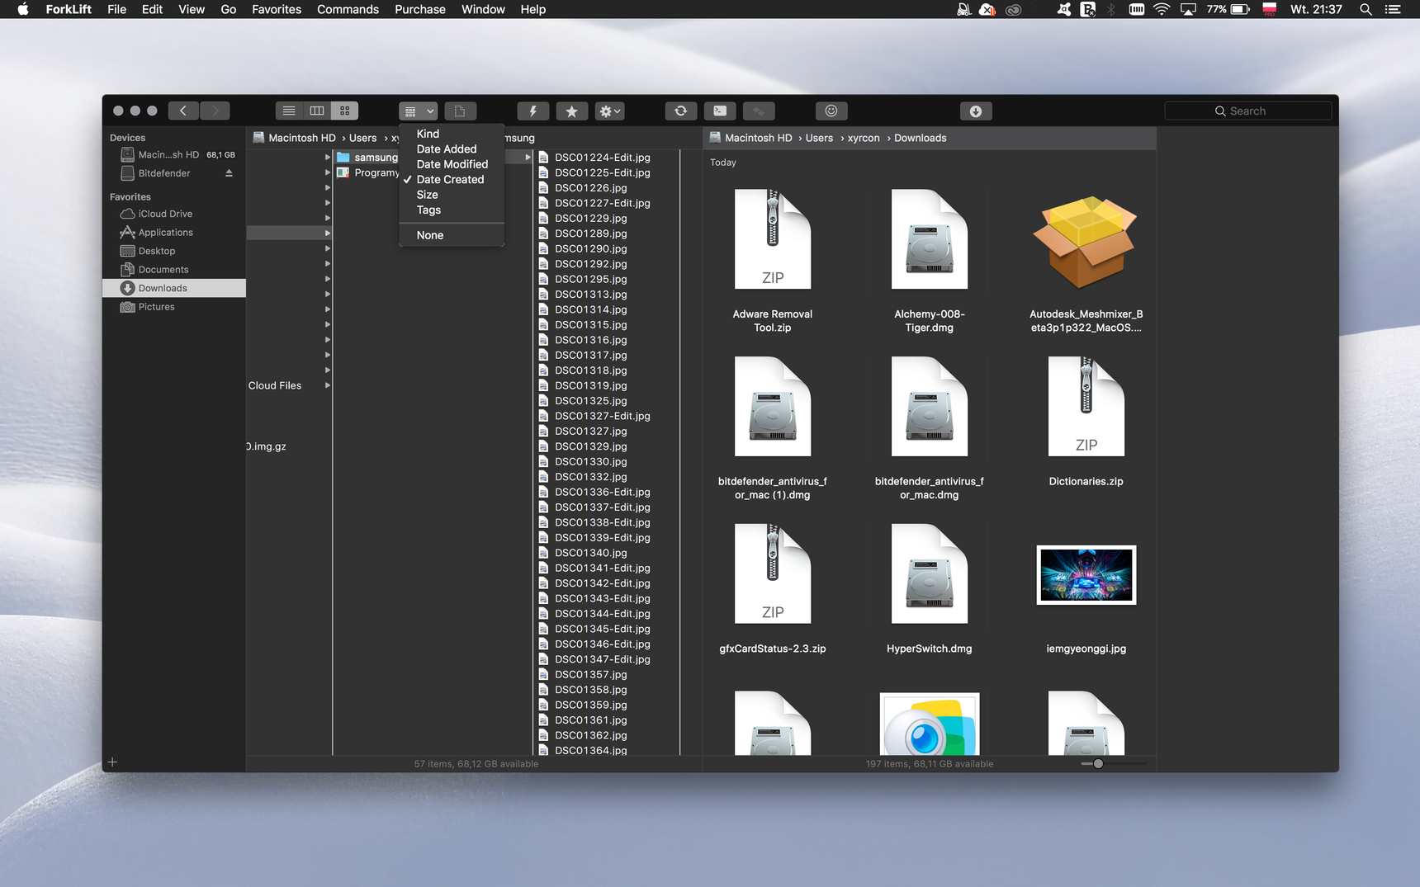
Task: Switch to column view mode
Action: (x=317, y=111)
